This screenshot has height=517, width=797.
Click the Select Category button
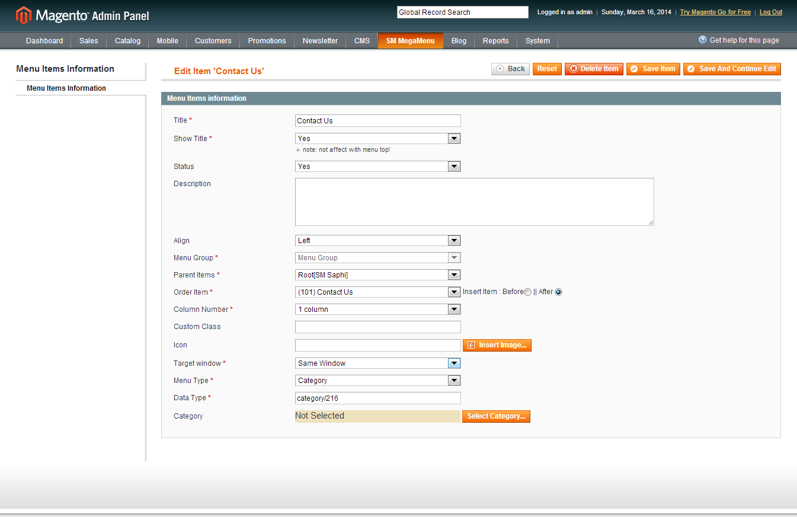click(496, 416)
